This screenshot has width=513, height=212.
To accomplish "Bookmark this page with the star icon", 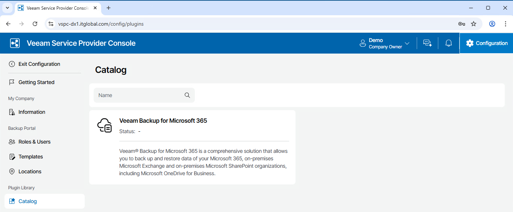I will tap(474, 24).
